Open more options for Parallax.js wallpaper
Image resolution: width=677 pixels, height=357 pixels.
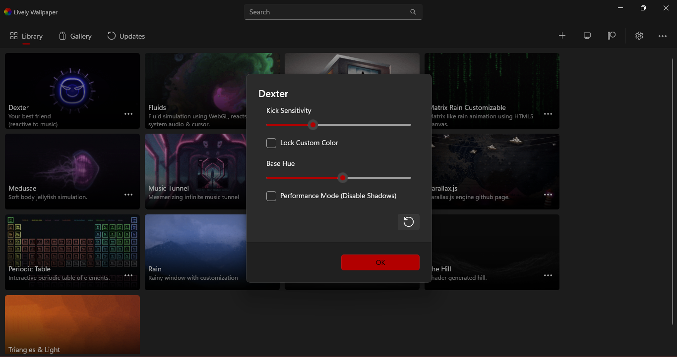(548, 195)
